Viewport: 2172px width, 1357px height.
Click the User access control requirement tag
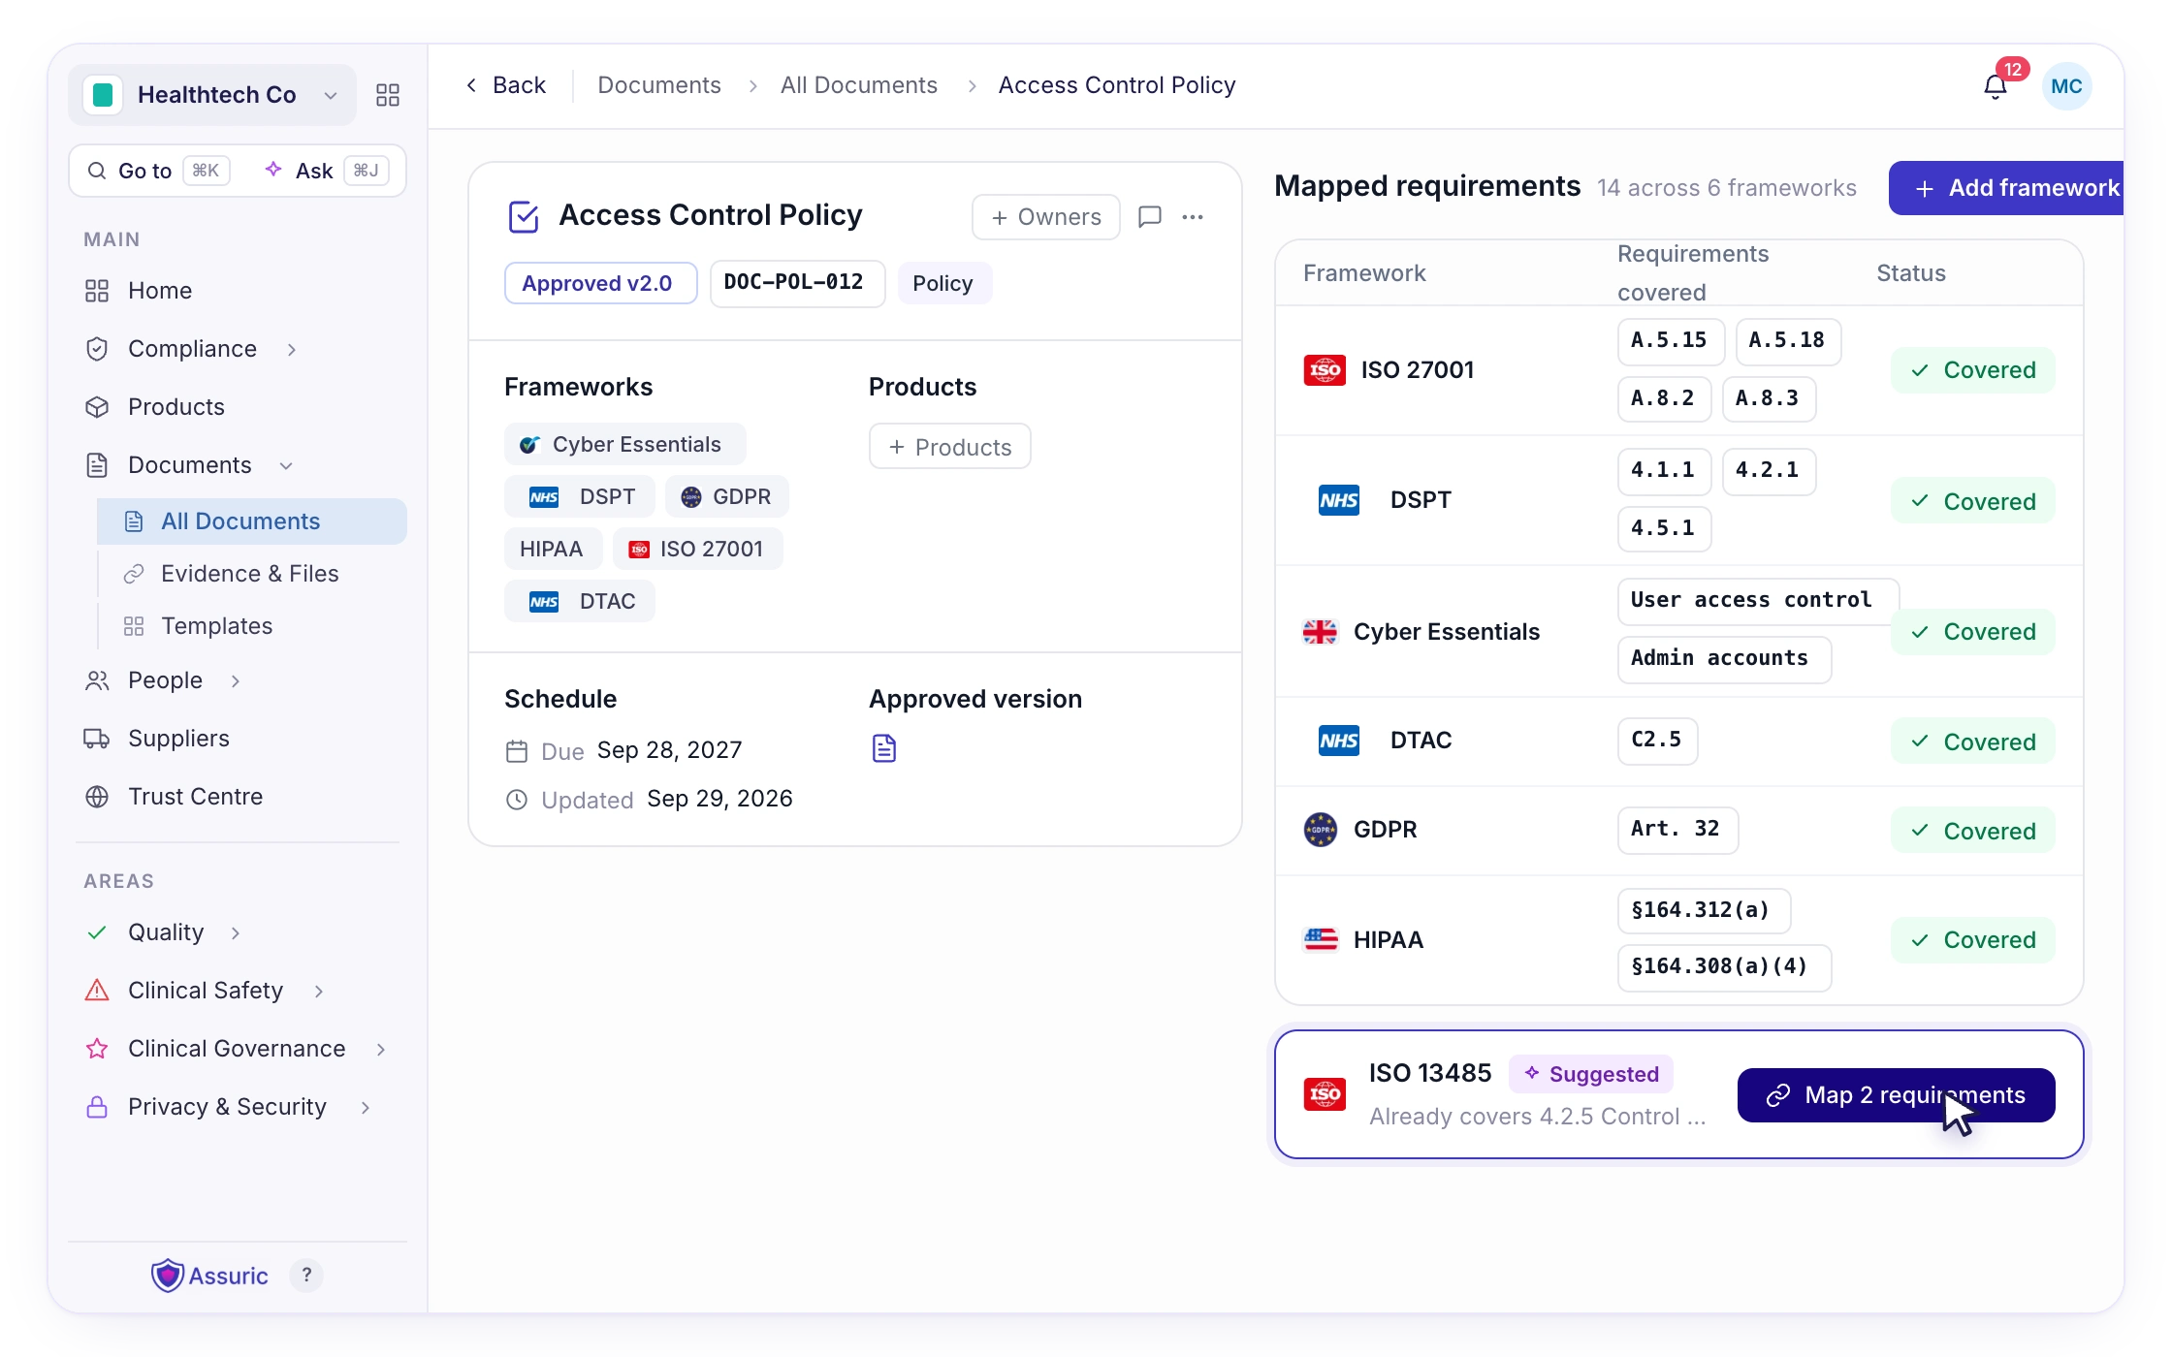(1757, 601)
